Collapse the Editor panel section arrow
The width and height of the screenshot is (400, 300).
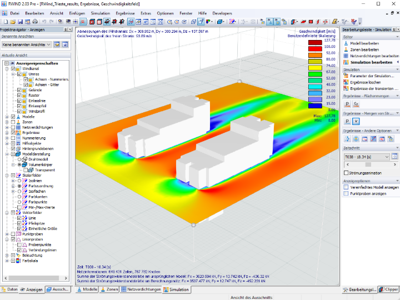[x=397, y=37]
